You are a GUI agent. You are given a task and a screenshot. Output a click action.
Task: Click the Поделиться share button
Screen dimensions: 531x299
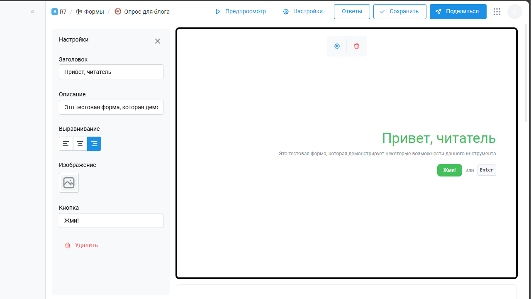pyautogui.click(x=458, y=12)
